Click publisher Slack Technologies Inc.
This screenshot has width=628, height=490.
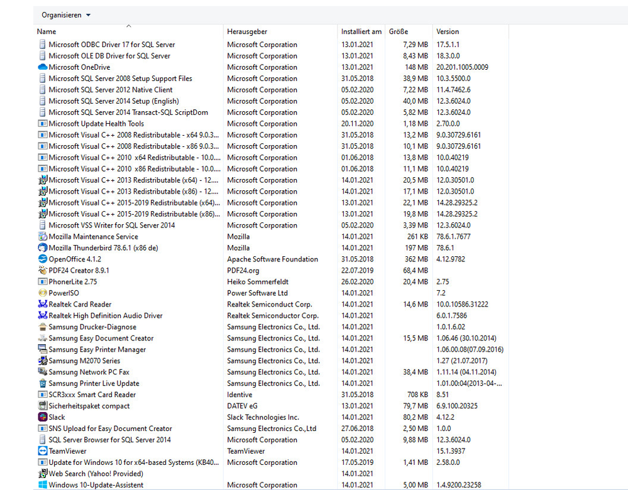coord(263,417)
